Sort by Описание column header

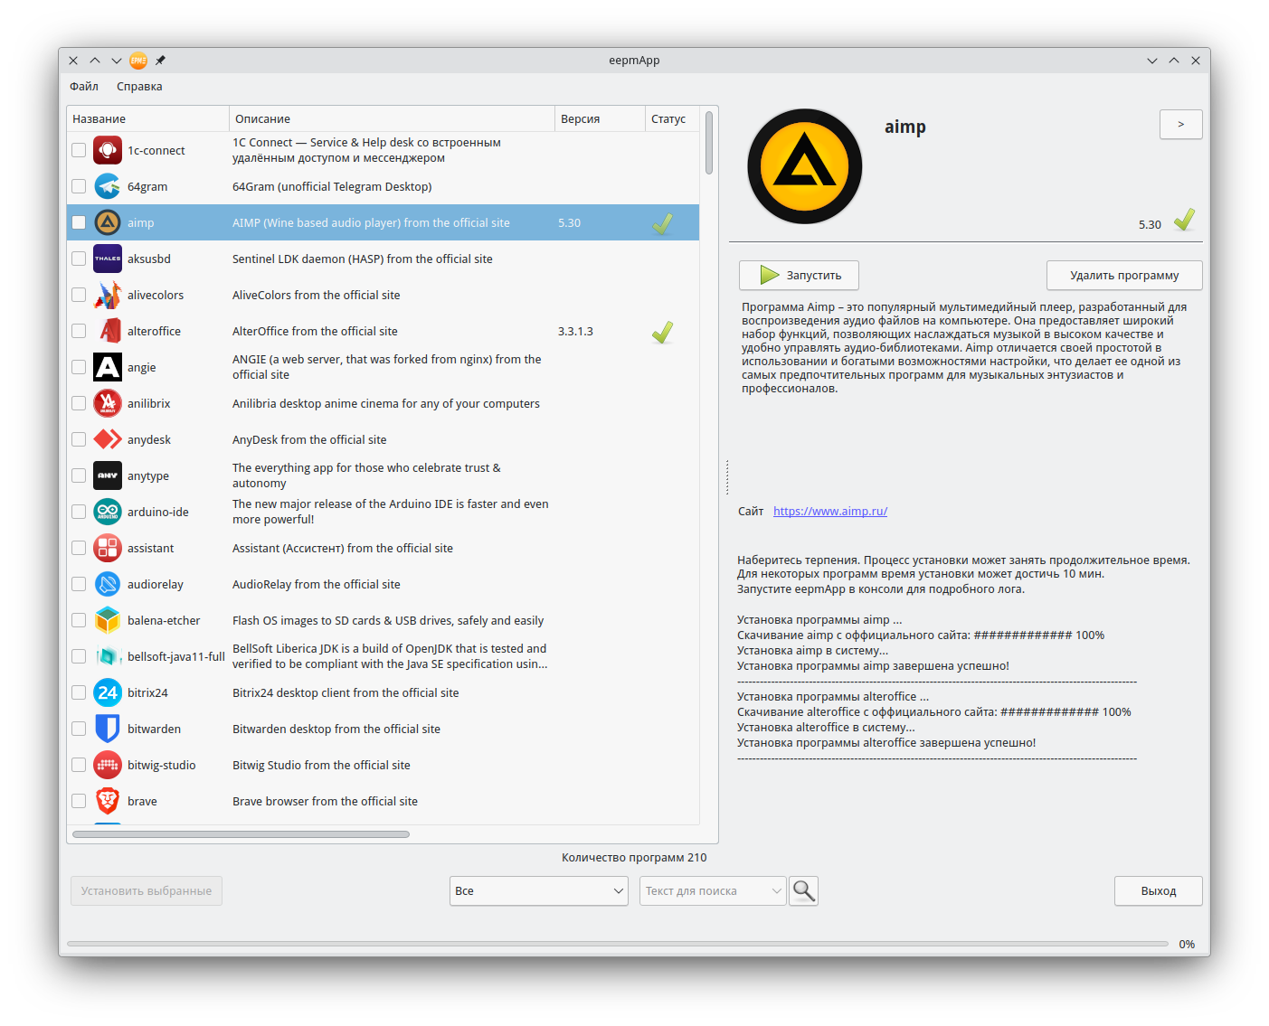coord(392,118)
